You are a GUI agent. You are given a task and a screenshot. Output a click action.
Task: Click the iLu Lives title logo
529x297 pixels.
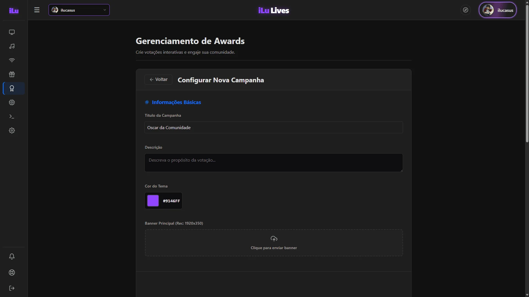(x=273, y=10)
